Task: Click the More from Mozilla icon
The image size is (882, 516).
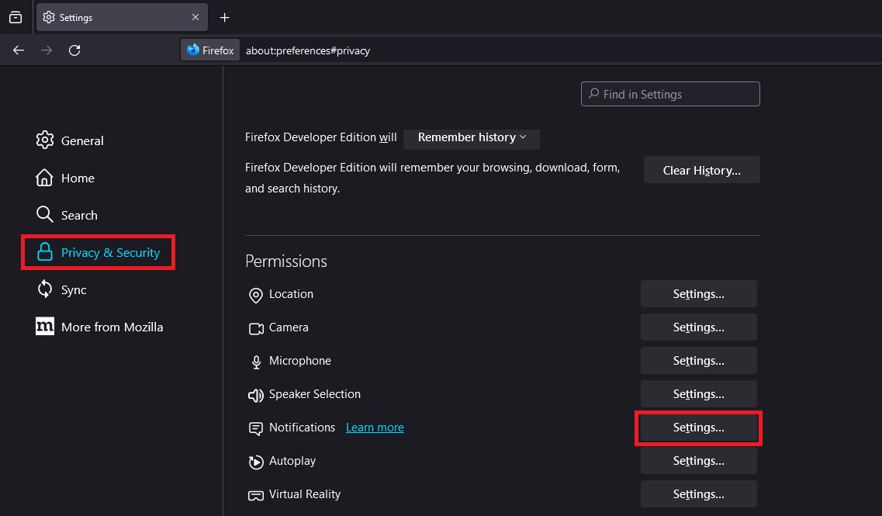Action: click(x=45, y=327)
